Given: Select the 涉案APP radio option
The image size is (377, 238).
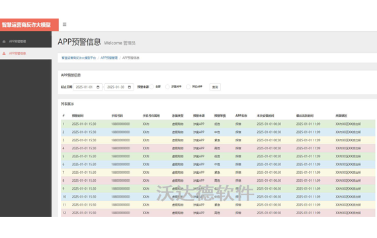Looking at the screenshot, I should coord(167,87).
